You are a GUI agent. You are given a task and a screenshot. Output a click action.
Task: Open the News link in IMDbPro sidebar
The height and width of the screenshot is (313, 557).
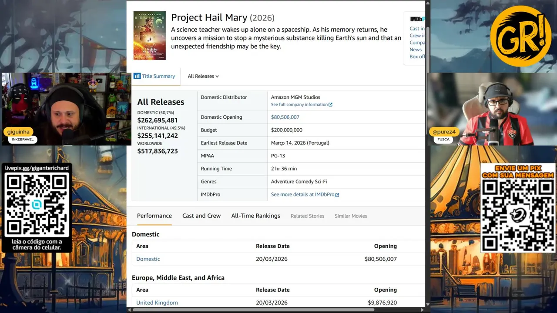416,50
